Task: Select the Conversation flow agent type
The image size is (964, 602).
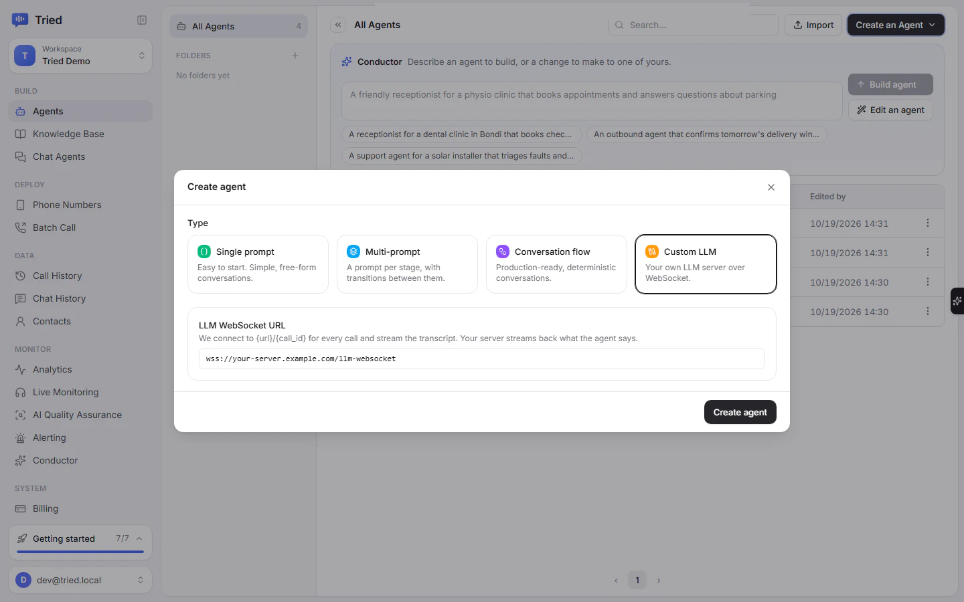Action: (x=556, y=264)
